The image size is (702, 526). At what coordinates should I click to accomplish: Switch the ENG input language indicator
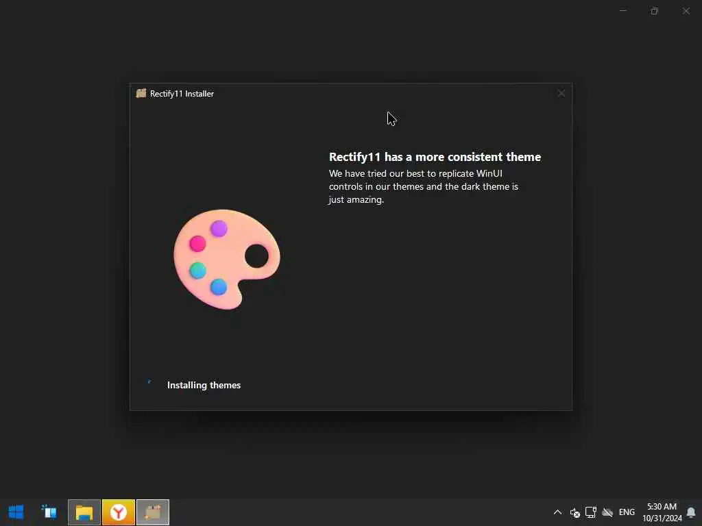[x=627, y=512]
